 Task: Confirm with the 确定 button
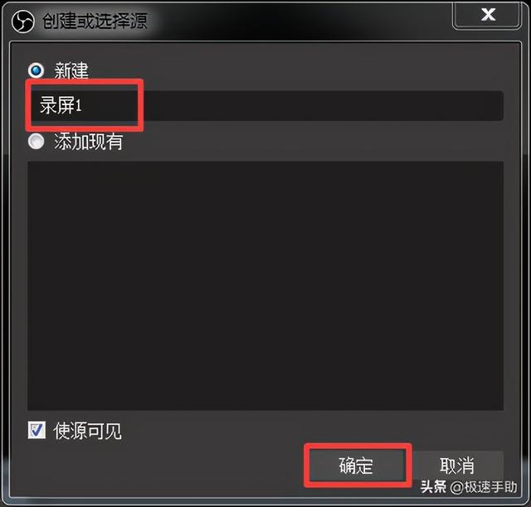pos(357,466)
